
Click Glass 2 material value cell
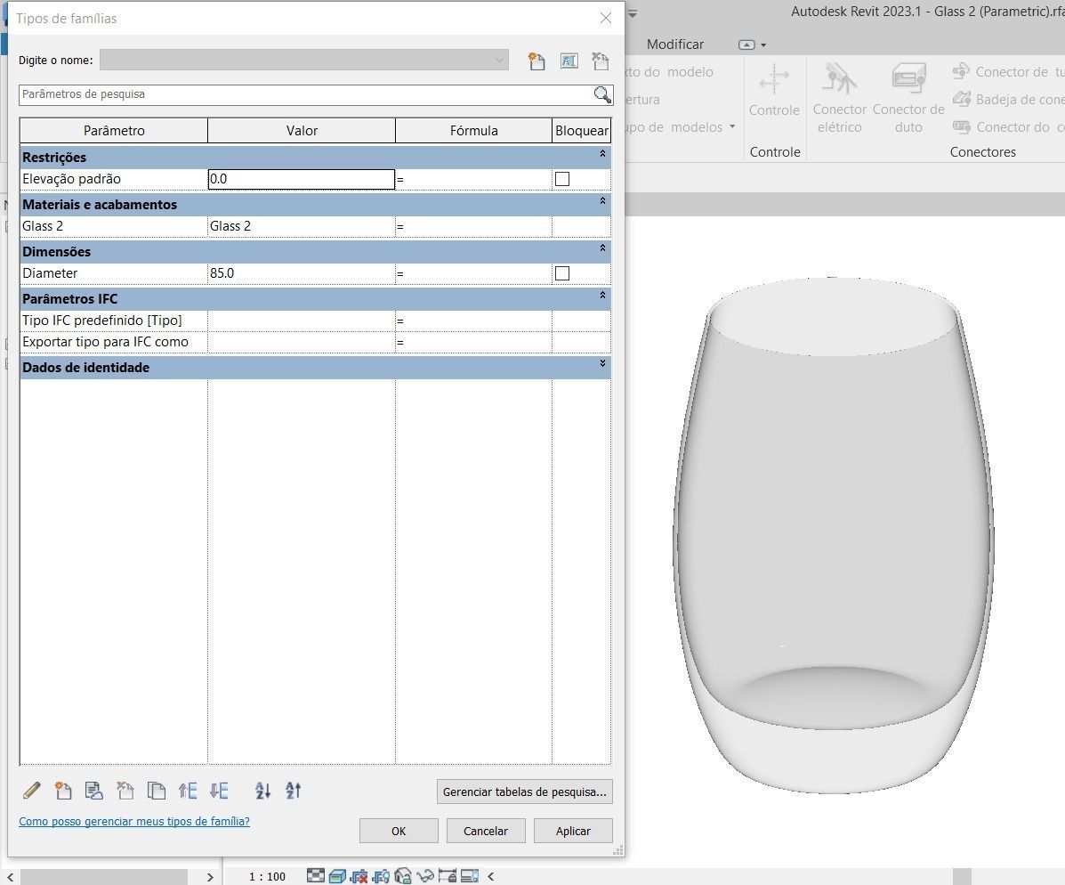301,225
